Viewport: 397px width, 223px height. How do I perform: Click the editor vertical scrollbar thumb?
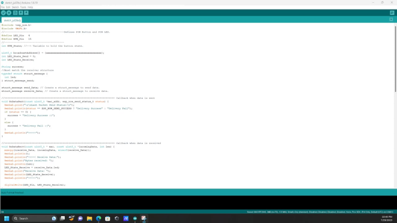pyautogui.click(x=395, y=59)
